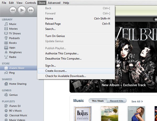Select Sign In... menu entry
Image resolution: width=157 pixels, height=121 pixels.
click(x=76, y=66)
